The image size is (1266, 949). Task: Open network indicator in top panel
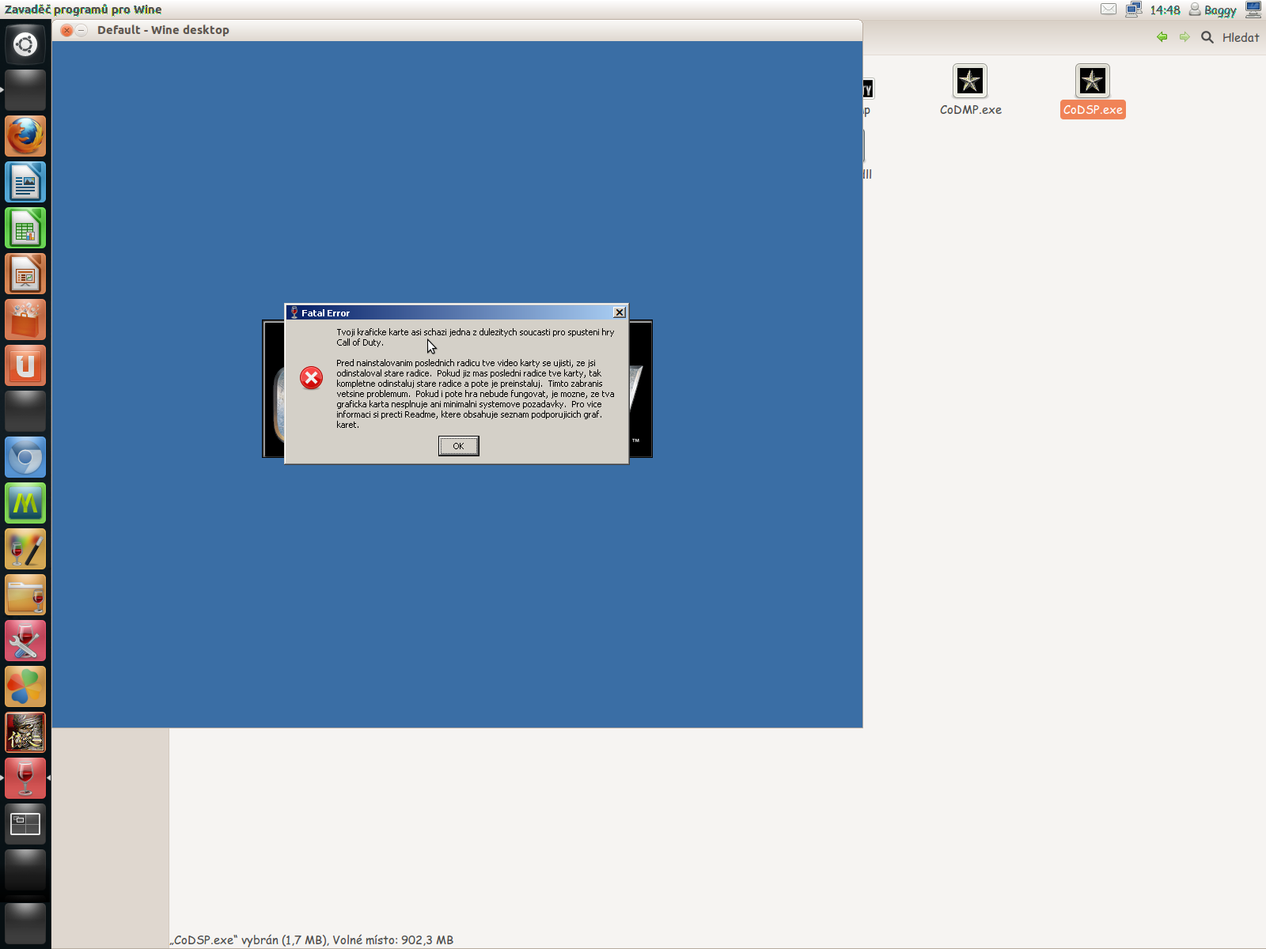coord(1134,9)
